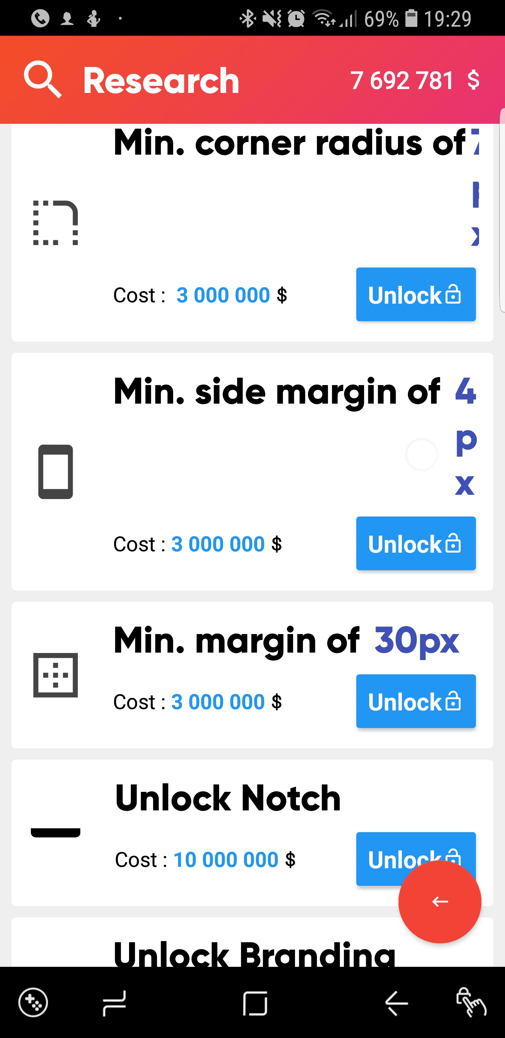Screen dimensions: 505x1038
Task: Open game tools icon in navigation bar
Action: point(33,1002)
